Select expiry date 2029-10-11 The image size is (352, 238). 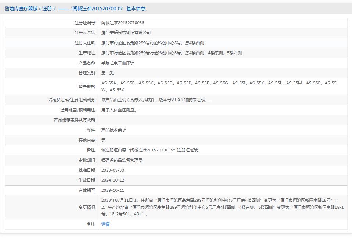click(113, 190)
